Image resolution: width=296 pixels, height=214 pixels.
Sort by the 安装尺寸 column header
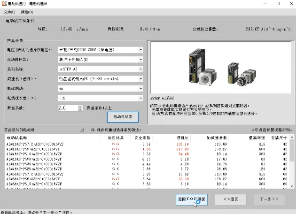278,138
